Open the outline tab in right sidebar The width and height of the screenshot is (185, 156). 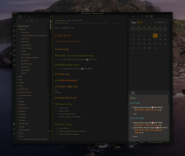pyautogui.click(x=142, y=17)
